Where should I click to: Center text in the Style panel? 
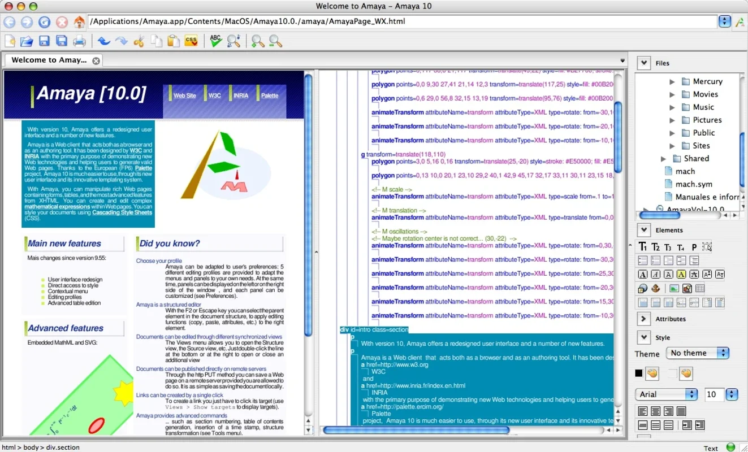(x=655, y=411)
